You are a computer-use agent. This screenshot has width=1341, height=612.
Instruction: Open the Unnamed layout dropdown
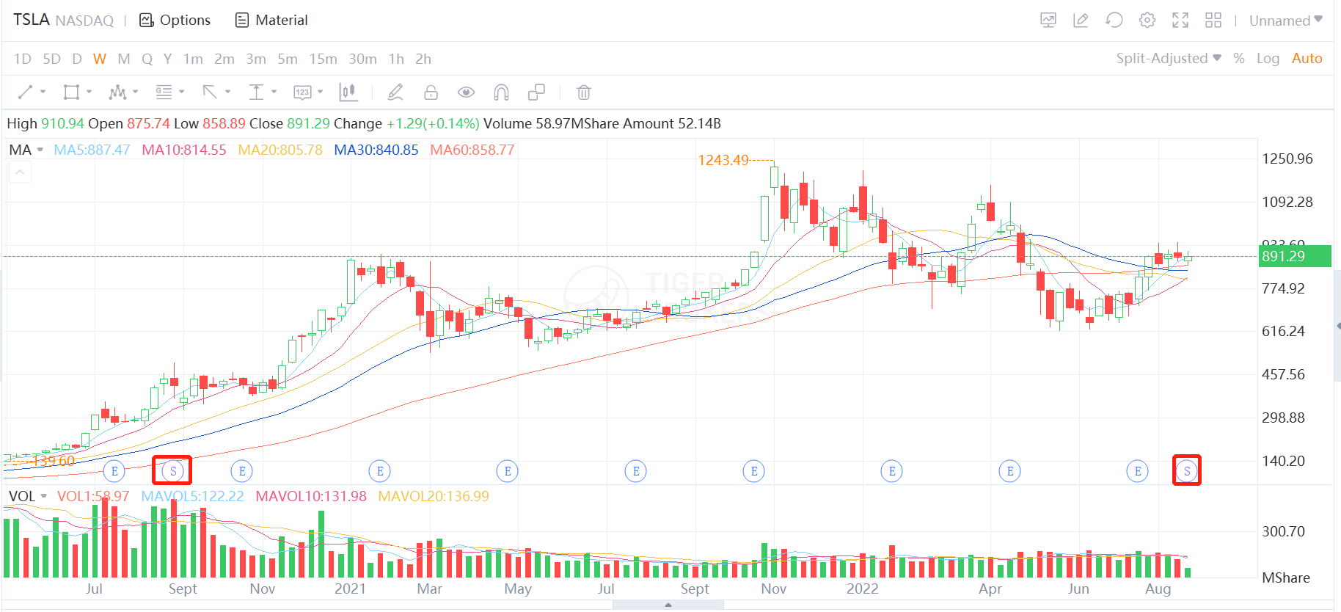(x=1286, y=21)
